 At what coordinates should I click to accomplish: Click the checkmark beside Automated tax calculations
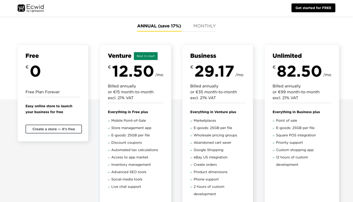click(109, 150)
